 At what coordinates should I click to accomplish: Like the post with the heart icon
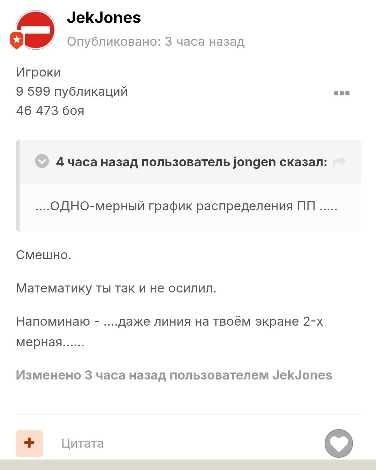coord(339,443)
